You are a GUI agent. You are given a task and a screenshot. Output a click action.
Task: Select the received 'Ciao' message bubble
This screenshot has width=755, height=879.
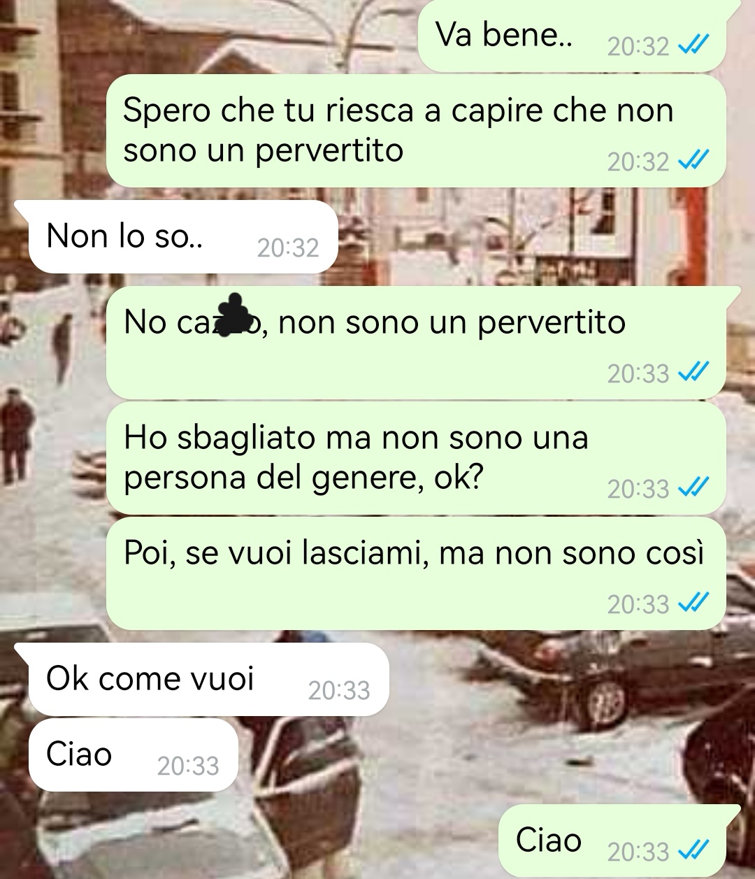click(x=133, y=755)
